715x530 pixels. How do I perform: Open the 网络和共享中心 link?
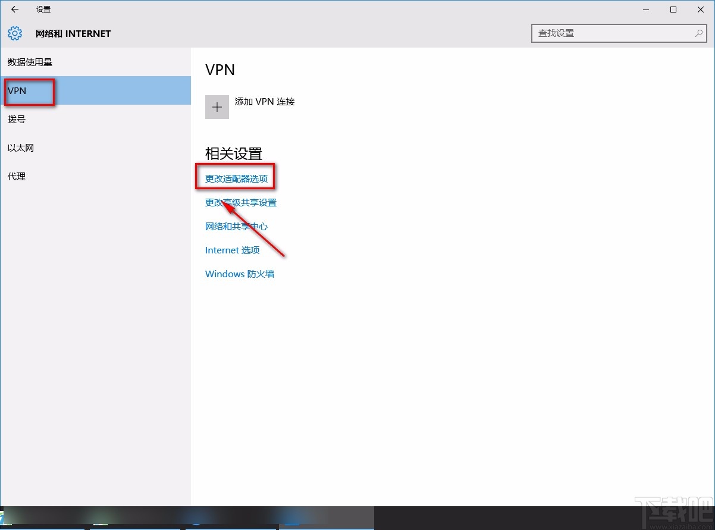(236, 226)
